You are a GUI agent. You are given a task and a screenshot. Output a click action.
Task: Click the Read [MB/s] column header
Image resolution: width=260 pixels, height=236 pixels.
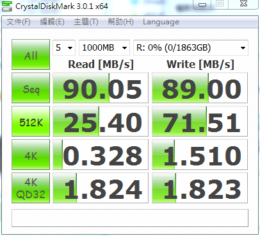[x=101, y=65]
